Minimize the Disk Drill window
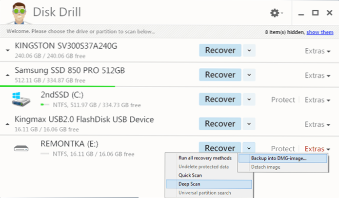This screenshot has width=339, height=198. coord(301,14)
